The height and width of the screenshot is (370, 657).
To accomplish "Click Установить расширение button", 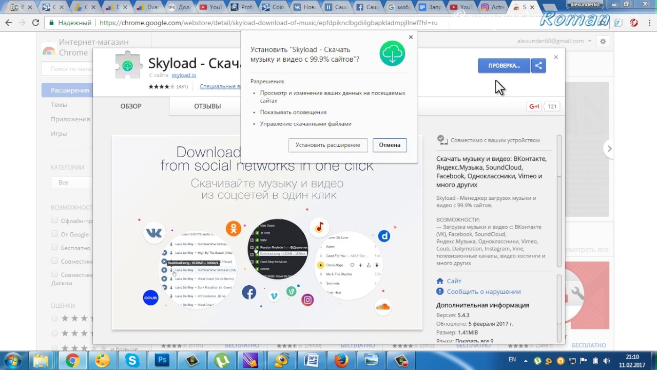I will (x=328, y=145).
